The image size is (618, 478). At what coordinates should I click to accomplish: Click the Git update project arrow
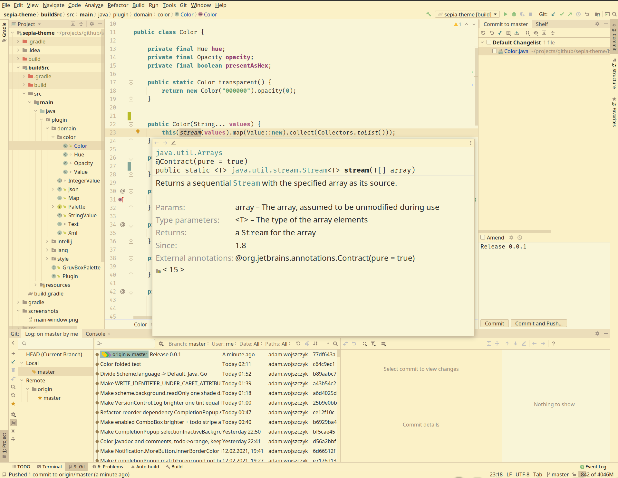[553, 14]
